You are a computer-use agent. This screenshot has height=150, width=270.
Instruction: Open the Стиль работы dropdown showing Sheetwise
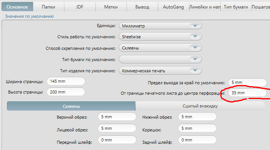(160, 37)
